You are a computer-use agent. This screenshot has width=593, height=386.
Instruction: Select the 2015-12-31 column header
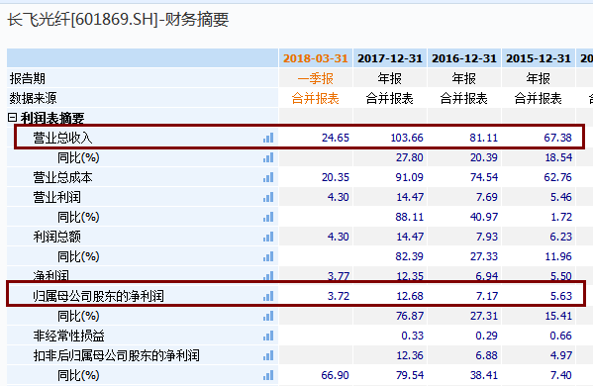539,58
